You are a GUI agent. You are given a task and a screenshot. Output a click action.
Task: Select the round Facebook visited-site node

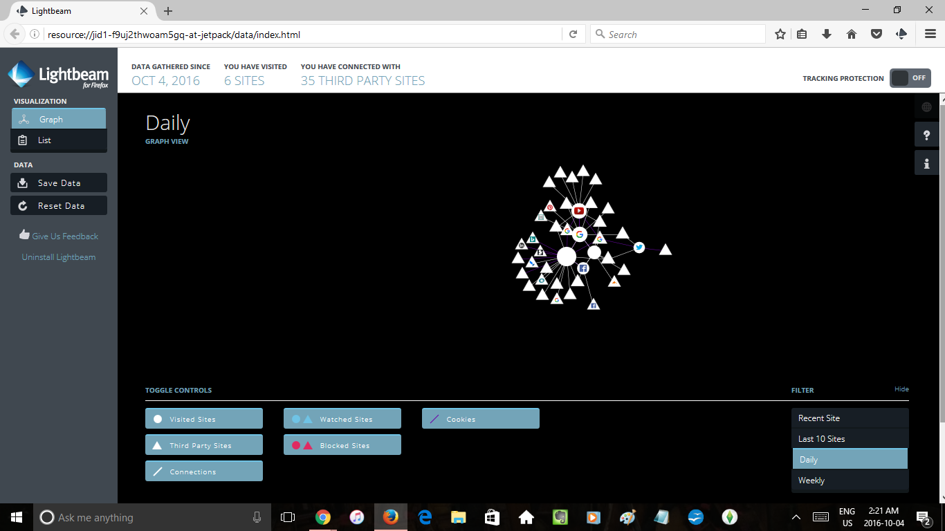[583, 268]
